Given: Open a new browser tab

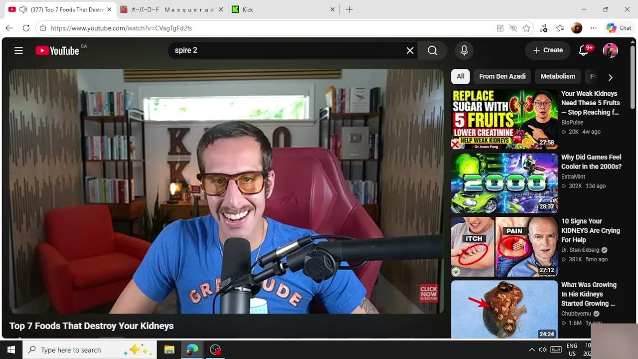Looking at the screenshot, I should [x=349, y=9].
